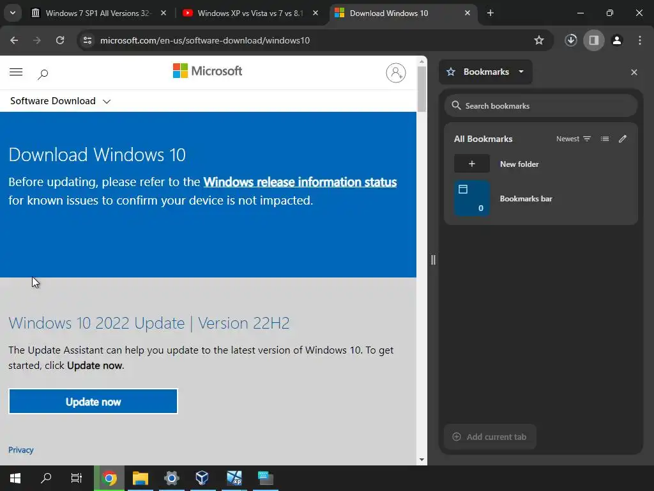Screen dimensions: 654x491
Task: Open Windows release information status link
Action: [x=300, y=182]
